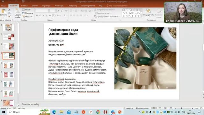Open the font name combo box
Screen dimensions: 204x115
point(42,11)
